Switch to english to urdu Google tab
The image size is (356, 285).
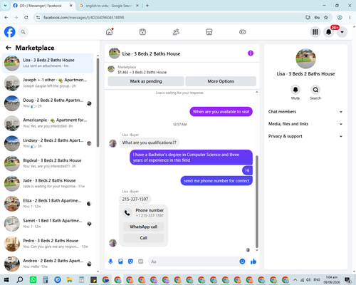click(109, 6)
